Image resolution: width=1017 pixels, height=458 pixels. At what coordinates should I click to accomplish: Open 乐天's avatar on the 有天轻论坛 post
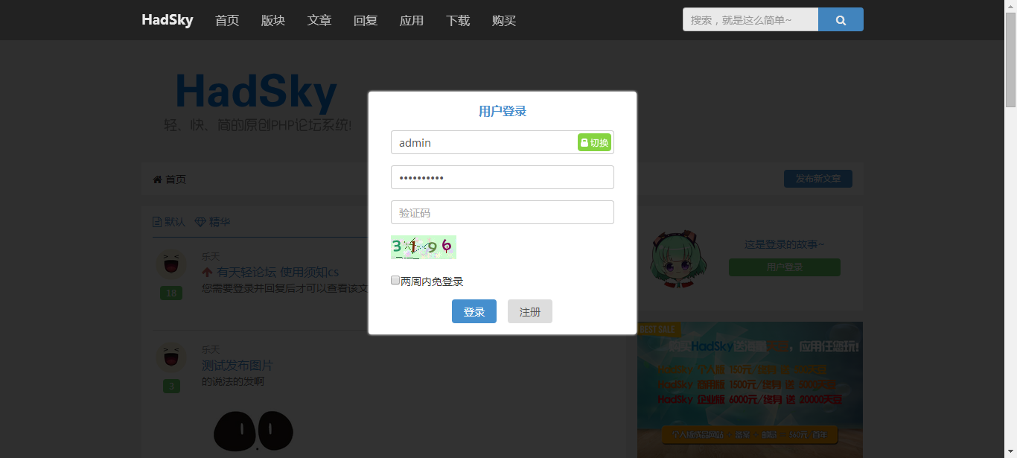click(x=171, y=264)
